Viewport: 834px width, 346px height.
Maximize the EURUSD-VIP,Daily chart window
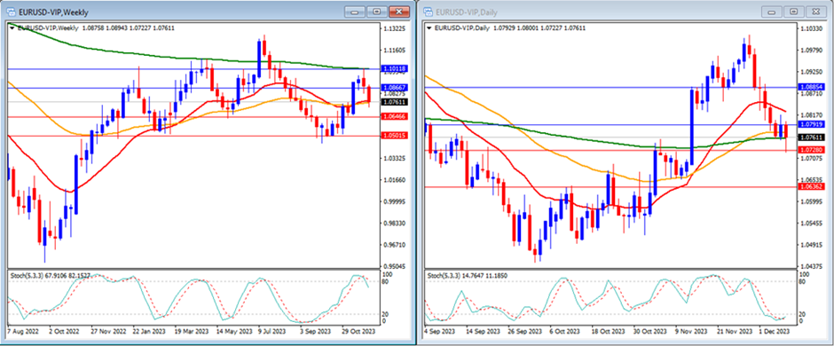[793, 12]
